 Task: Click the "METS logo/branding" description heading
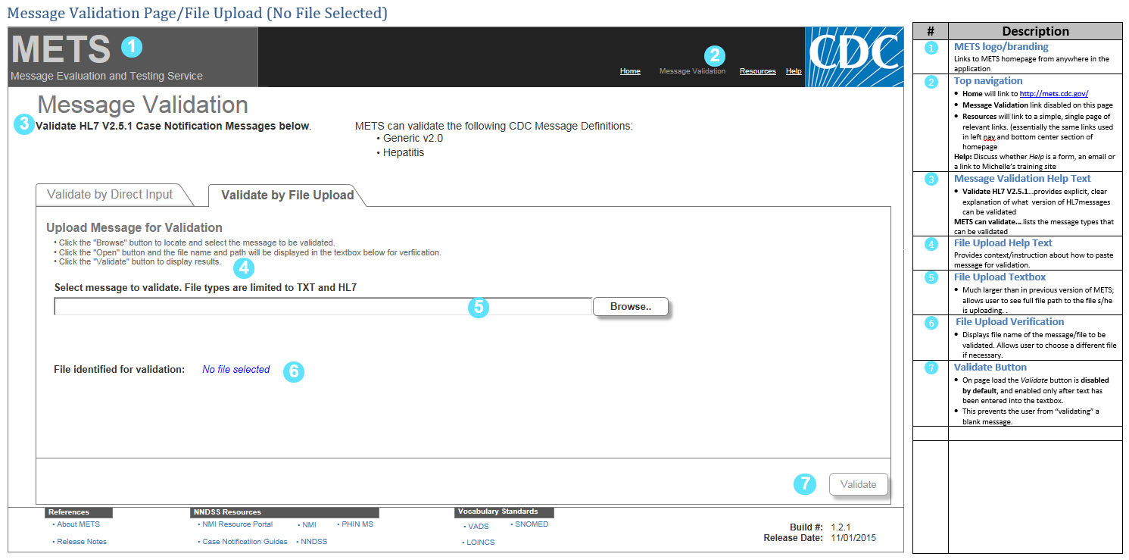click(1001, 47)
